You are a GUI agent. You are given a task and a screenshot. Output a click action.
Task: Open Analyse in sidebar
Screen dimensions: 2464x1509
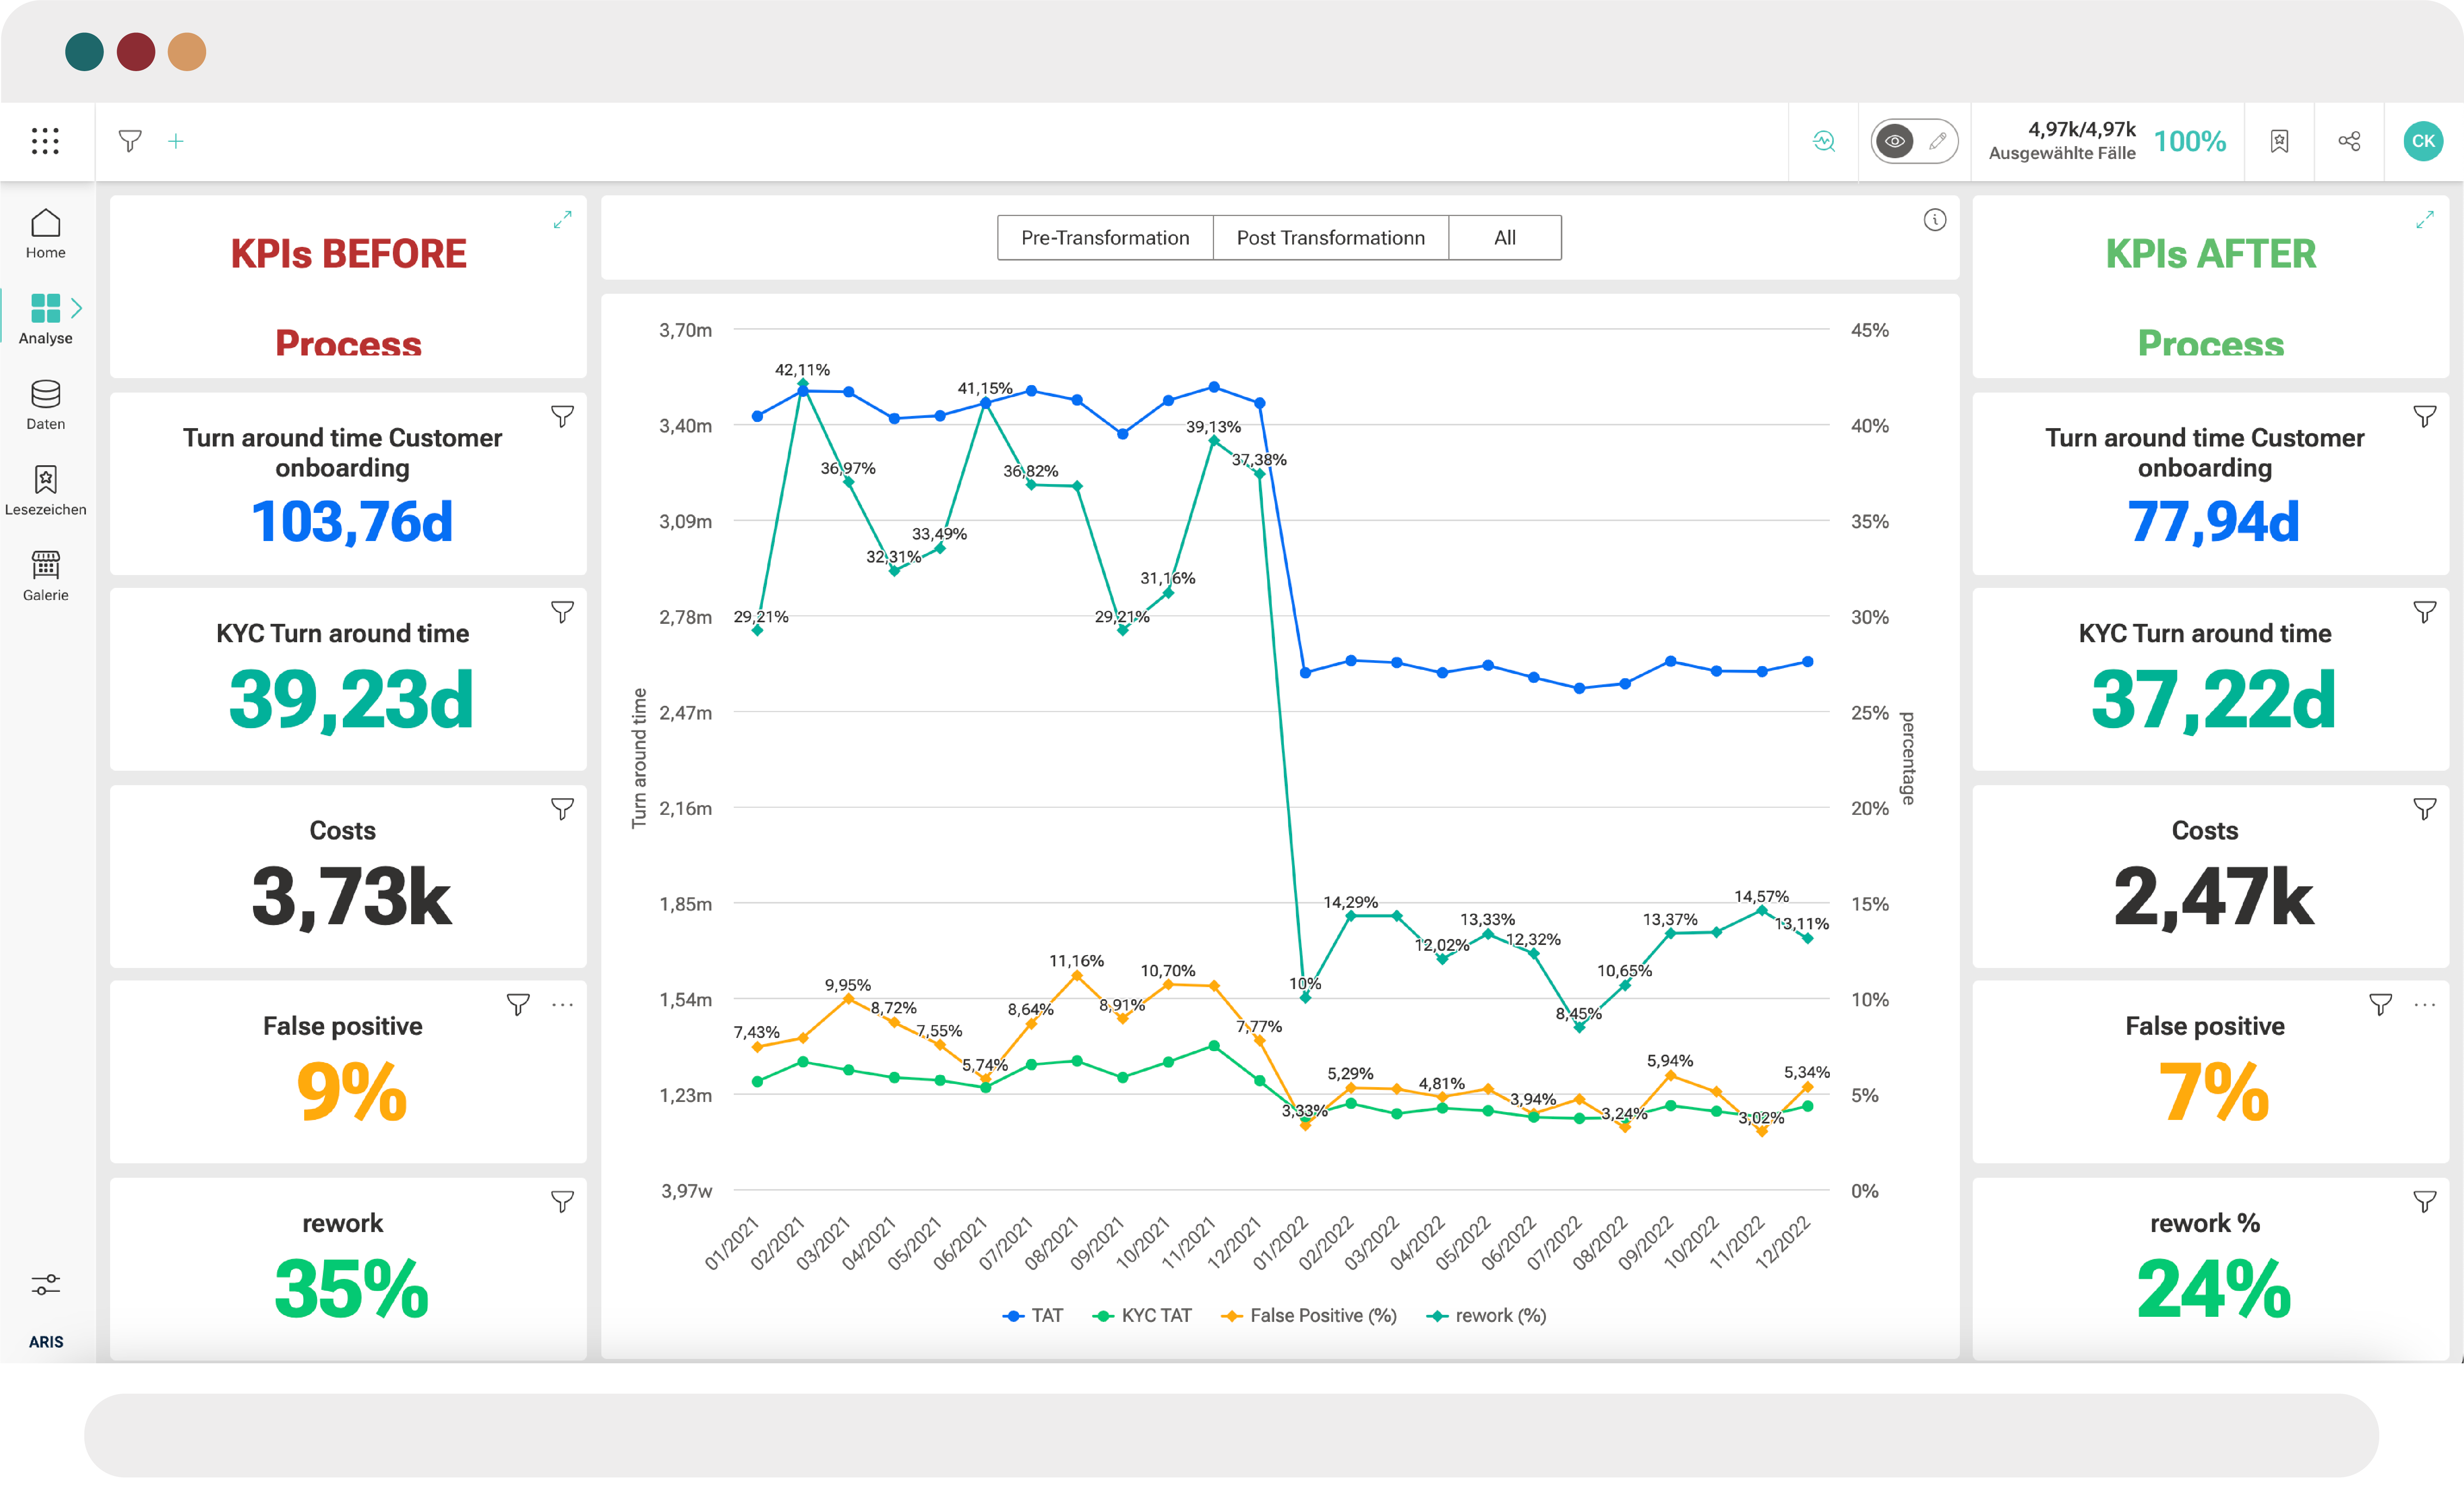tap(46, 319)
